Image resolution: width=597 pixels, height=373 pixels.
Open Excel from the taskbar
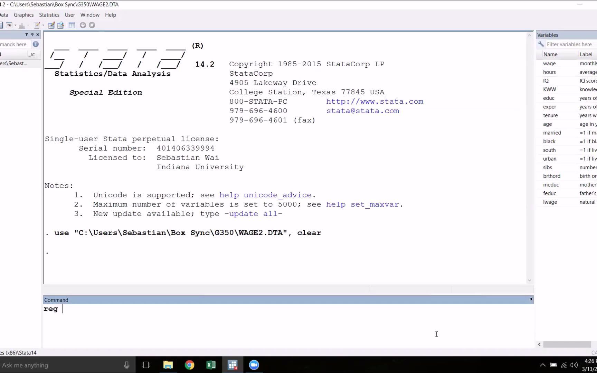[x=211, y=365]
